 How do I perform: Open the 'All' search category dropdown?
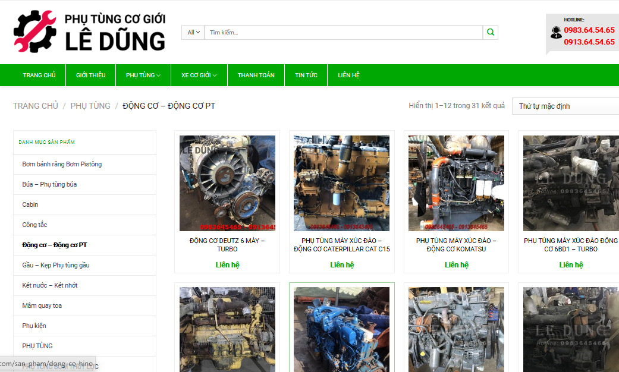[192, 32]
